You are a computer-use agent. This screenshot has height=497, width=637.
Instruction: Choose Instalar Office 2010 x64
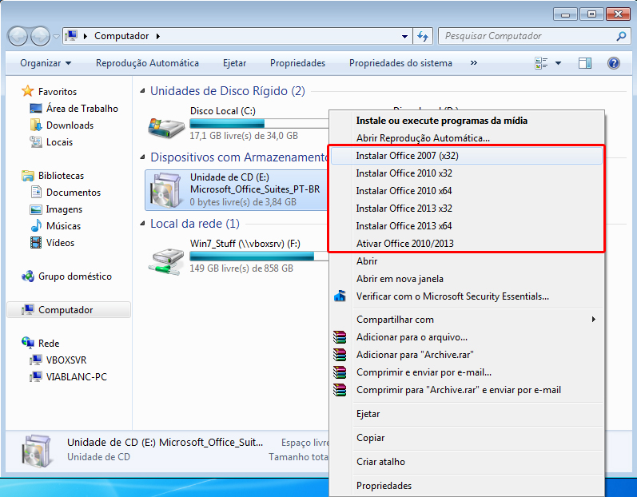[x=467, y=191]
